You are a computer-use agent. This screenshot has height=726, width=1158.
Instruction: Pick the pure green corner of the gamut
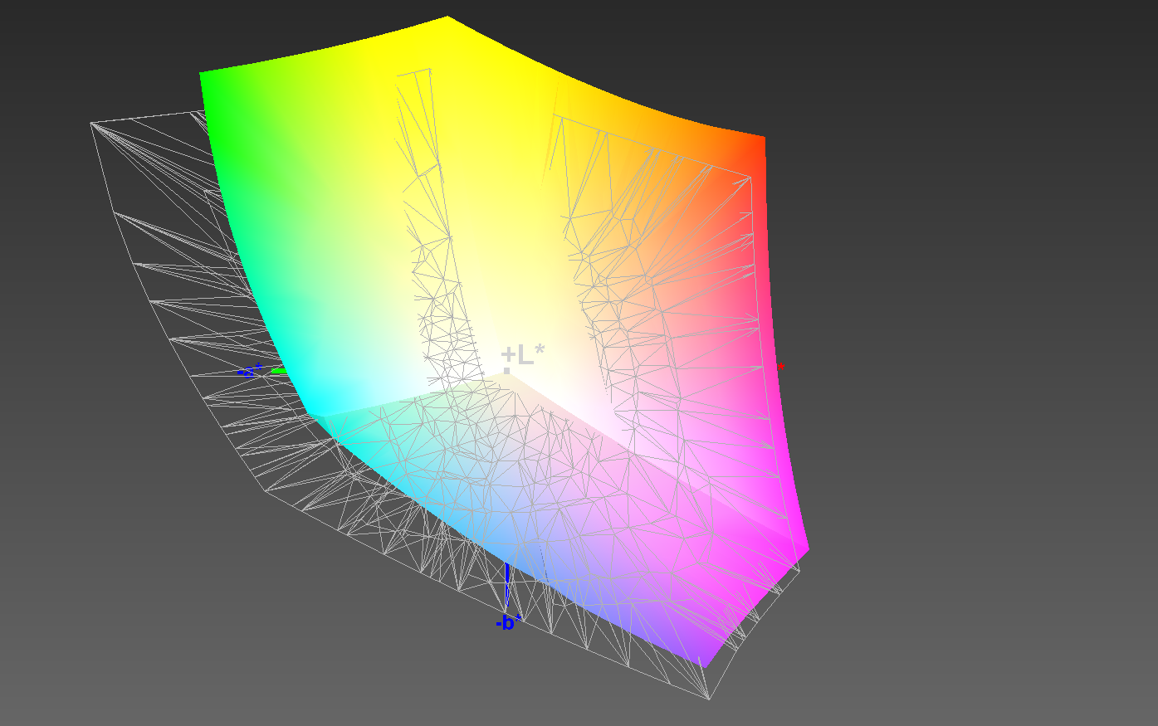[208, 81]
